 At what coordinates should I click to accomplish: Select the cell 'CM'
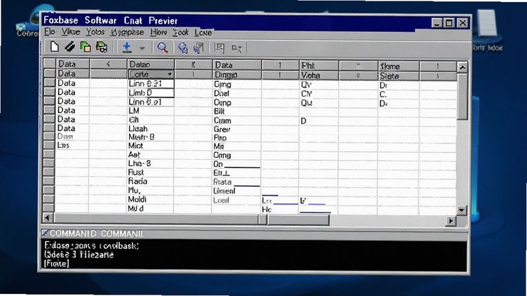(x=319, y=94)
